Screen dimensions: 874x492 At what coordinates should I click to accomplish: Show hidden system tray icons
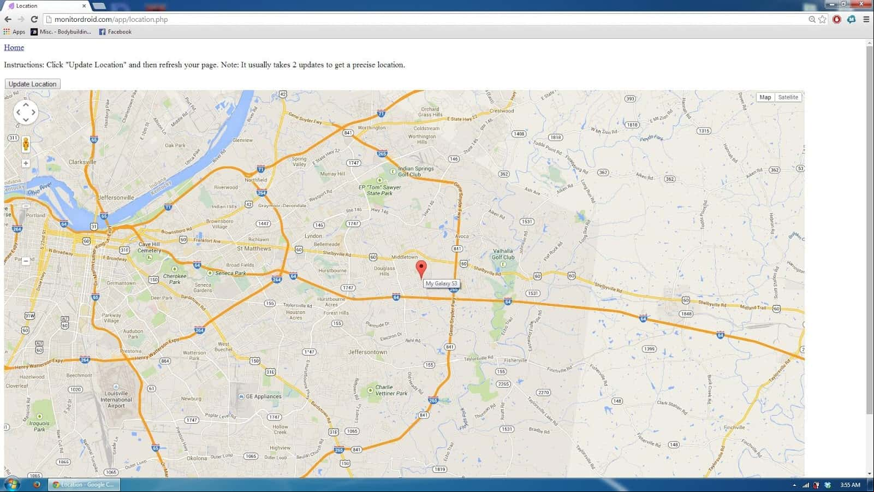click(x=794, y=485)
